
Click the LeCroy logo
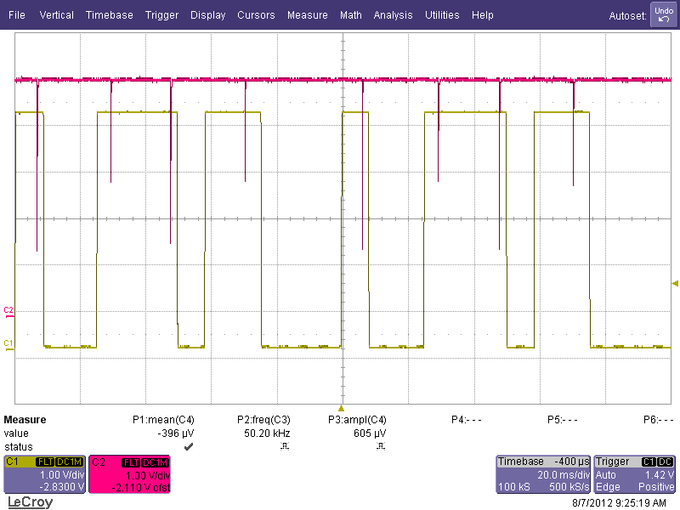[30, 502]
